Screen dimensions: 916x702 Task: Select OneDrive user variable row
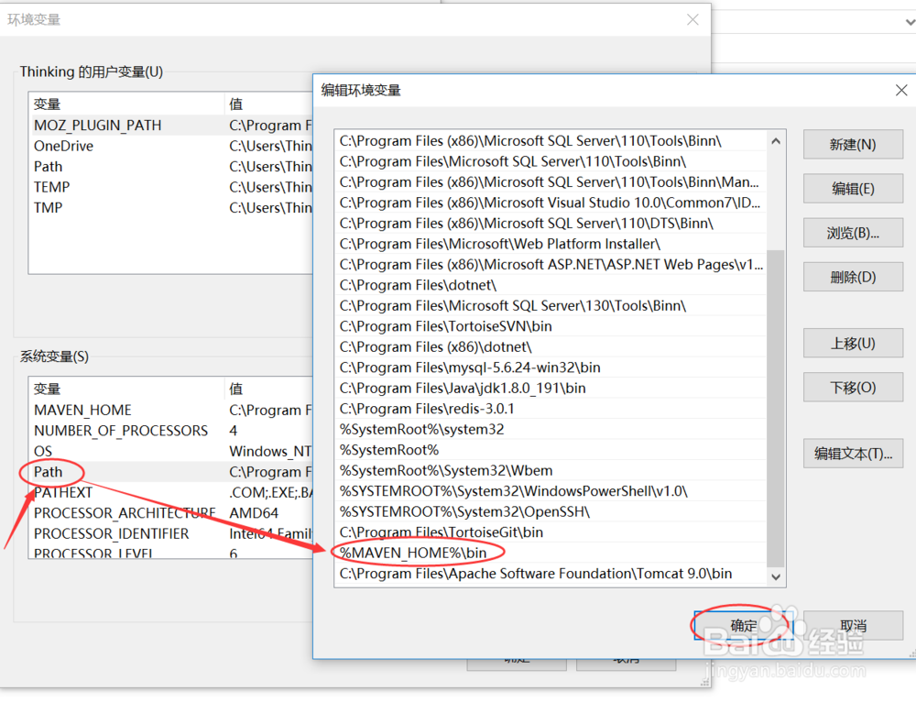click(x=170, y=146)
